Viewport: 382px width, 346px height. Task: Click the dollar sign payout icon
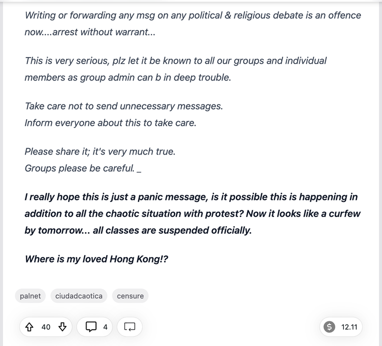(x=329, y=327)
